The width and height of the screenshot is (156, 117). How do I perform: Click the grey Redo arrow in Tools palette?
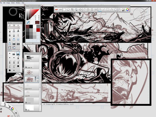coord(61,9)
